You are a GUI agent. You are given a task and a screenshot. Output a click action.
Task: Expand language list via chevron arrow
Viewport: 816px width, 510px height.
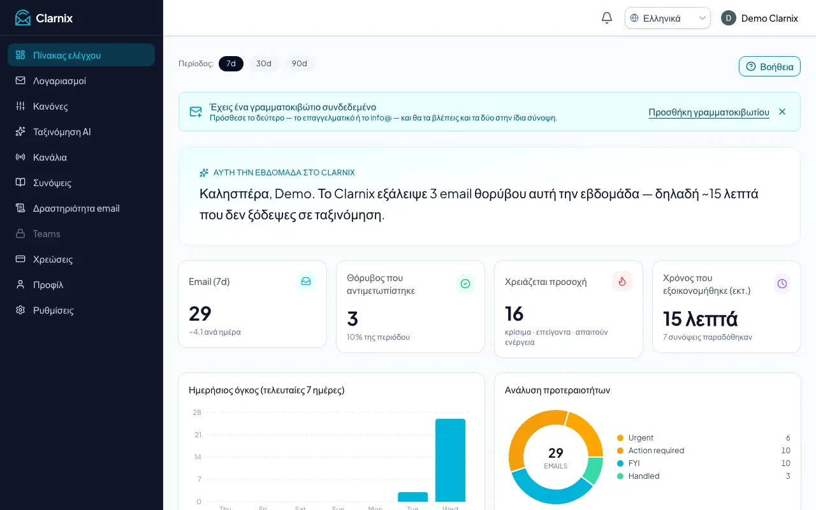coord(703,18)
